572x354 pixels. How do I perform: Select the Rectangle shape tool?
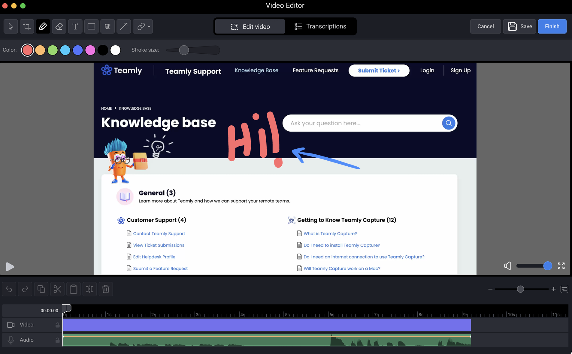91,26
